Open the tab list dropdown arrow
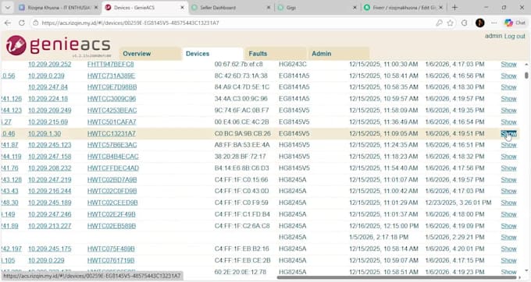531x282 pixels. (x=8, y=8)
